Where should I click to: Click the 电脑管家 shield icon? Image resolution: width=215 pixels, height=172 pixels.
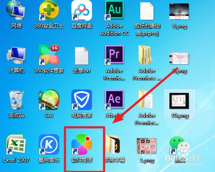(82, 100)
